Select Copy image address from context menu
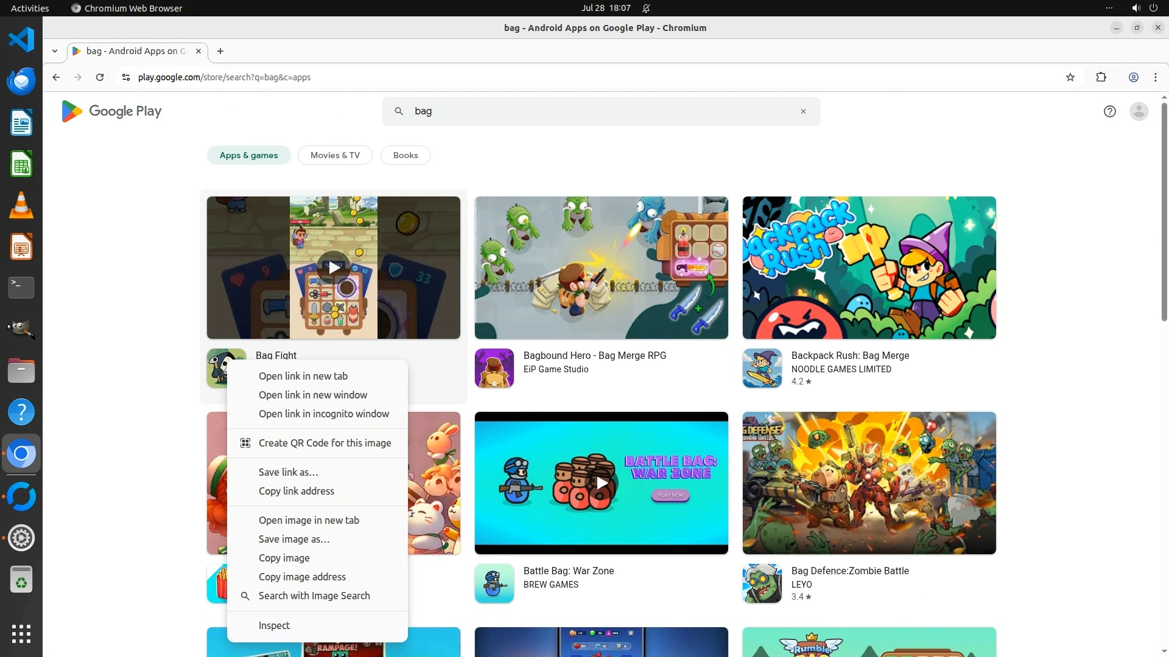 tap(301, 577)
